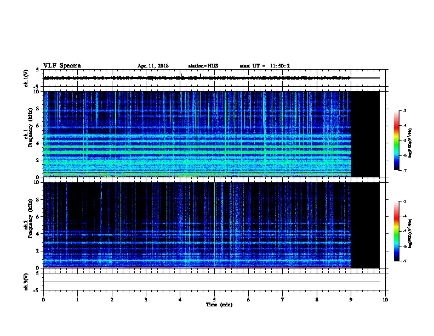Click the "6" tick on the time axis

249,300
